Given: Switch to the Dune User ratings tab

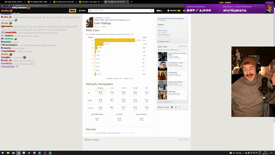Looking at the screenshot, I should pos(90,2).
